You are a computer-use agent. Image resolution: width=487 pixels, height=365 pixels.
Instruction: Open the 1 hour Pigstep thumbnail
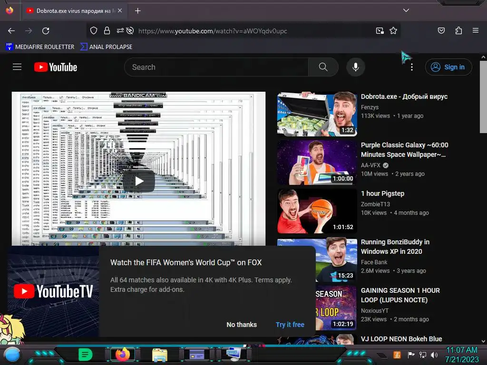pos(317,211)
